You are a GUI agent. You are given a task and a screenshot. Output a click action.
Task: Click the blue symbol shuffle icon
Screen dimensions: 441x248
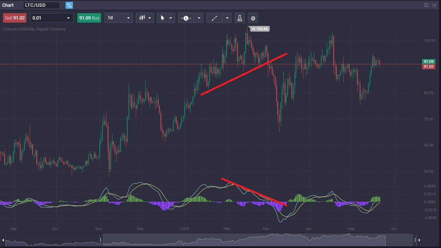click(x=69, y=5)
